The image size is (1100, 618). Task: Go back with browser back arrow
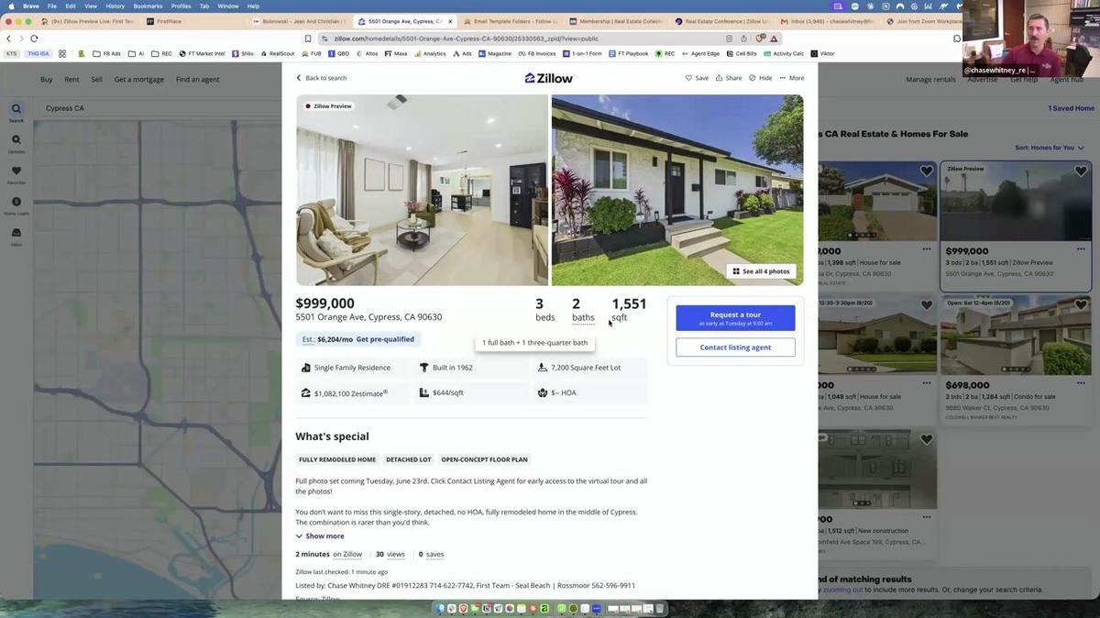(8, 39)
